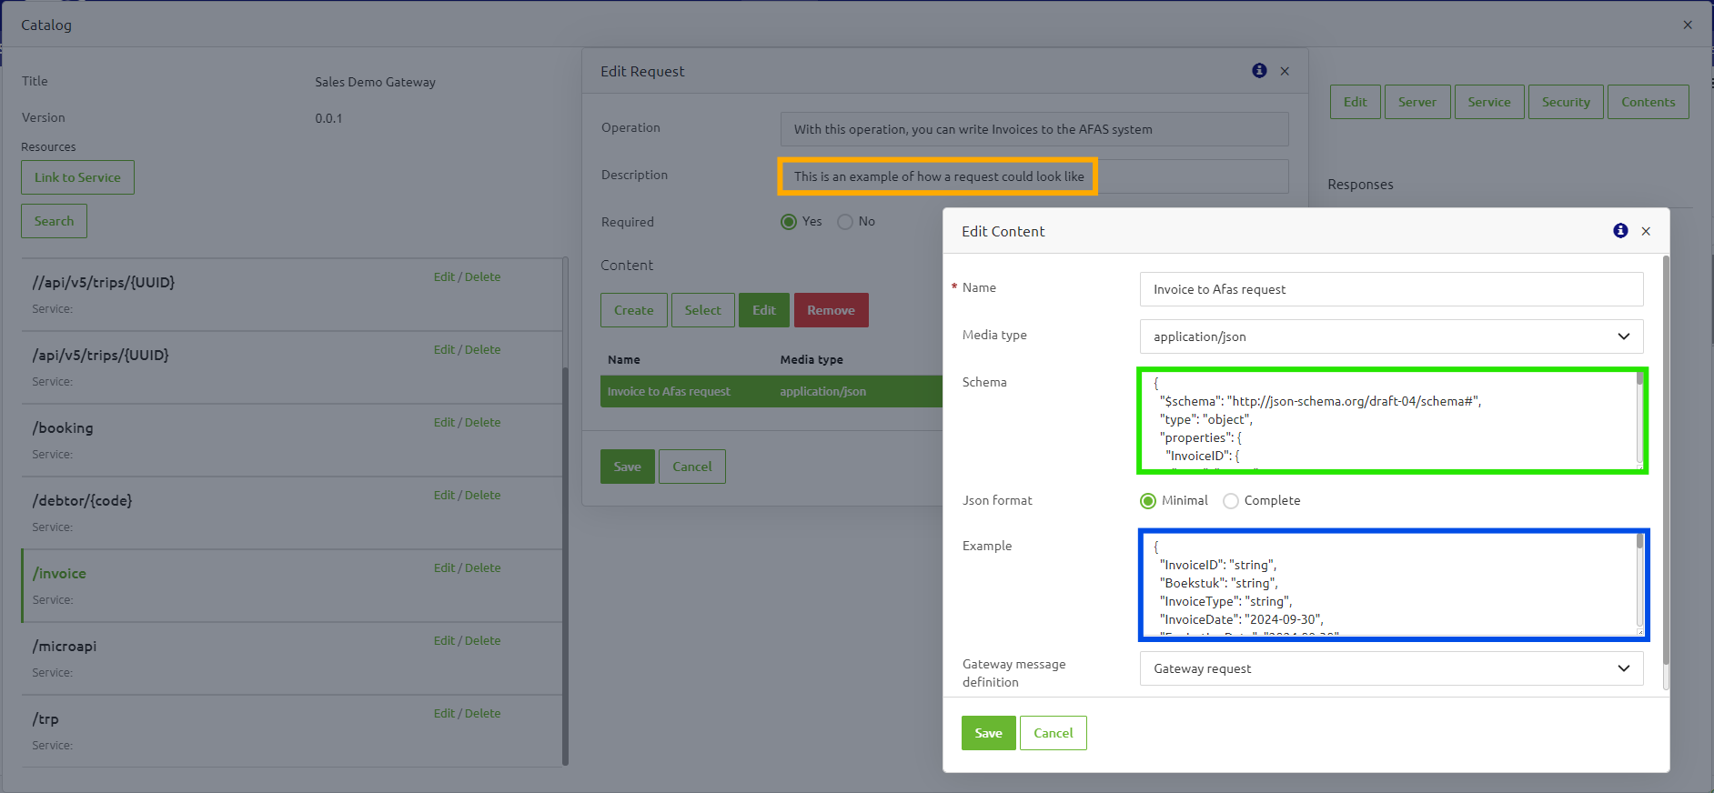Click Edit link for /booking resource
1714x793 pixels.
coord(444,422)
